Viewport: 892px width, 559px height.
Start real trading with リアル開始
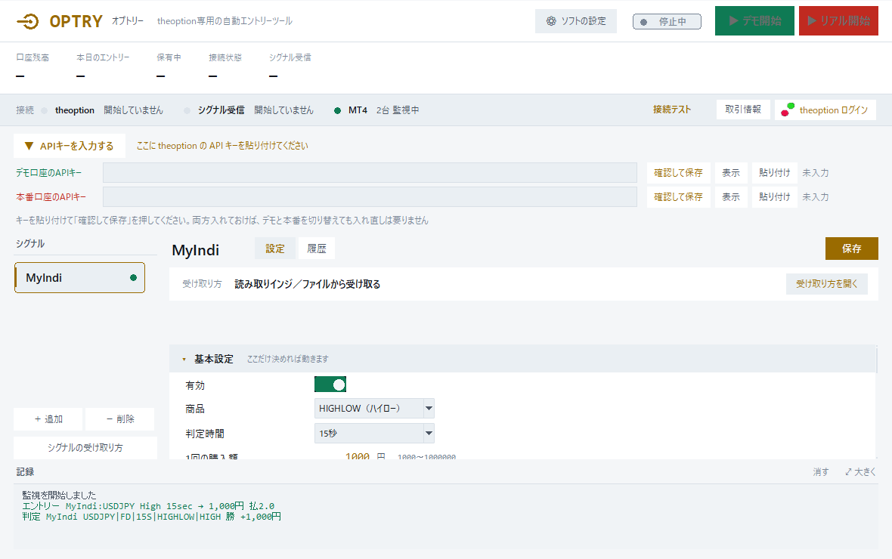tap(838, 21)
